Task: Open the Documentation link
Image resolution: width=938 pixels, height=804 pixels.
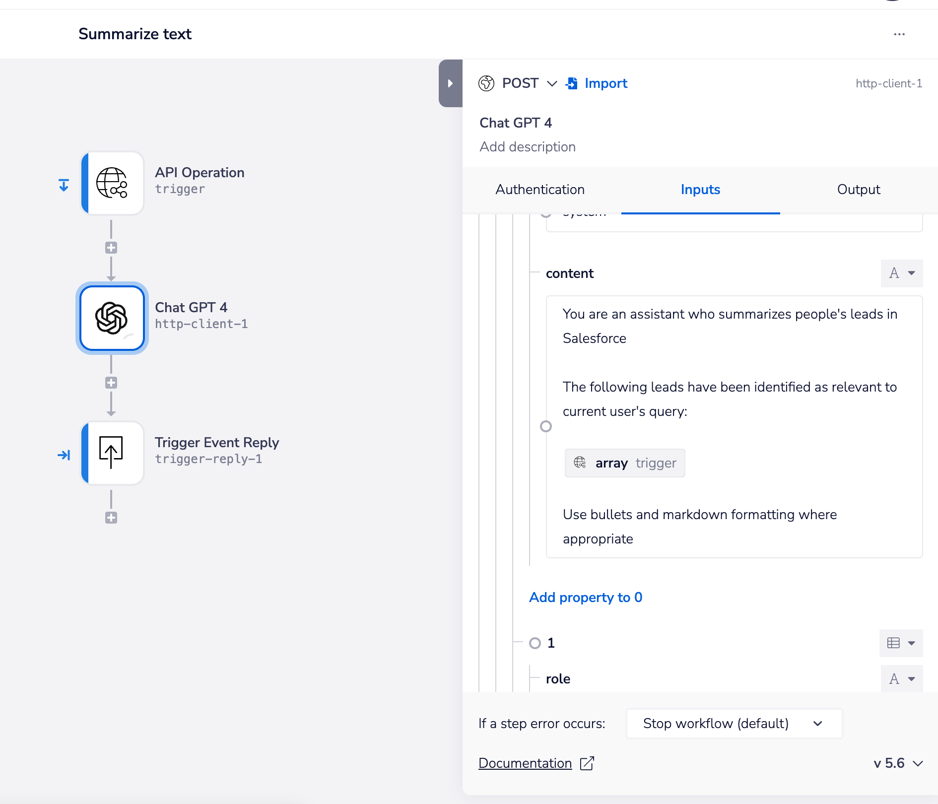Action: point(525,763)
